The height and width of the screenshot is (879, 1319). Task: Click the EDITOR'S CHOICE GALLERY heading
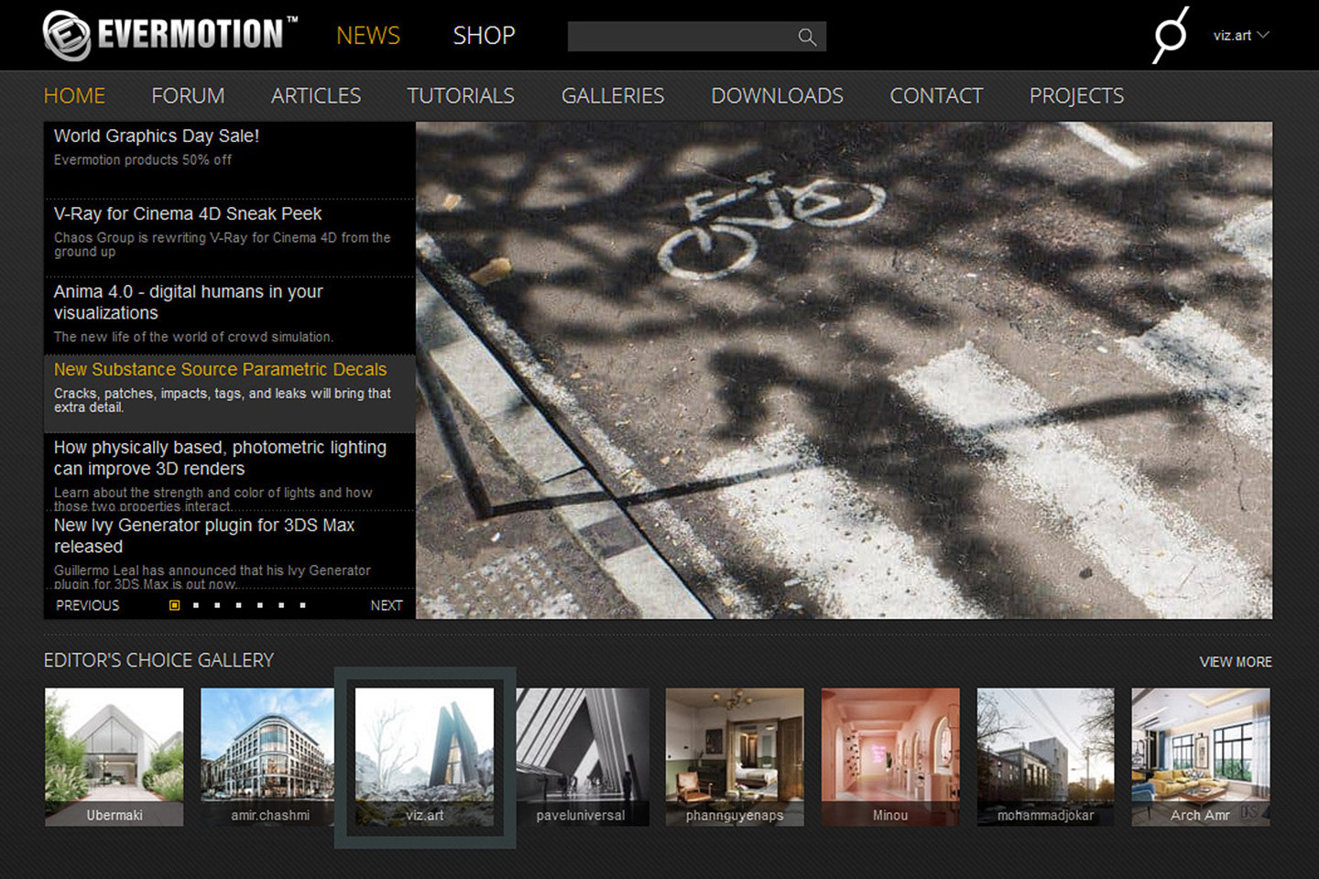click(158, 660)
